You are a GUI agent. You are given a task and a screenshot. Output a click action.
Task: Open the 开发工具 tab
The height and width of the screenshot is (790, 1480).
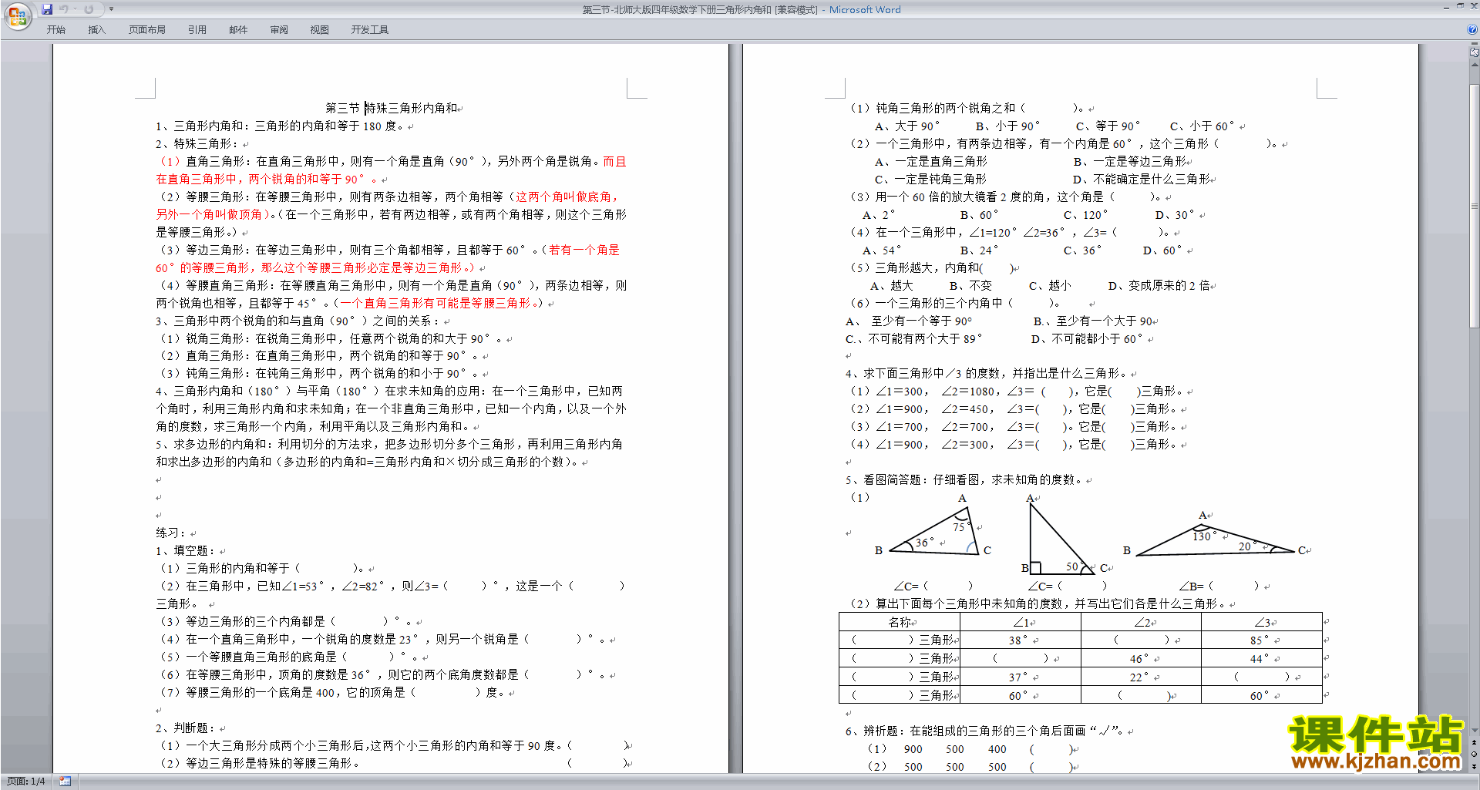tap(370, 30)
